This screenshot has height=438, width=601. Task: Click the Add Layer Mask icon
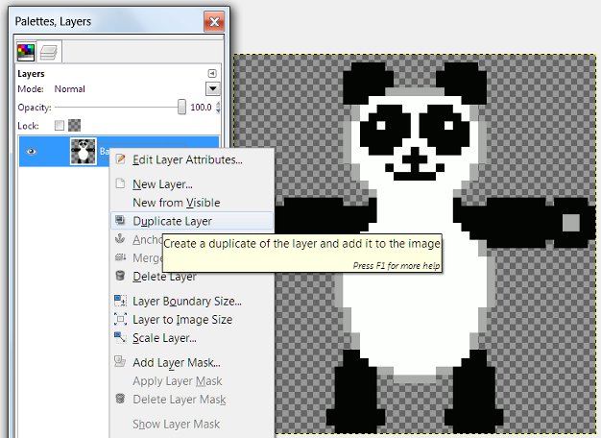[x=120, y=362]
